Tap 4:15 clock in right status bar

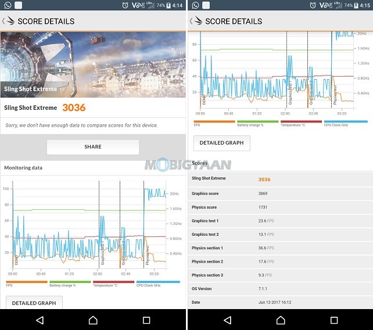365,5
